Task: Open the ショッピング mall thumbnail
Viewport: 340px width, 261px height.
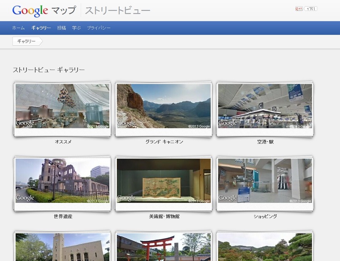Action: tap(265, 181)
